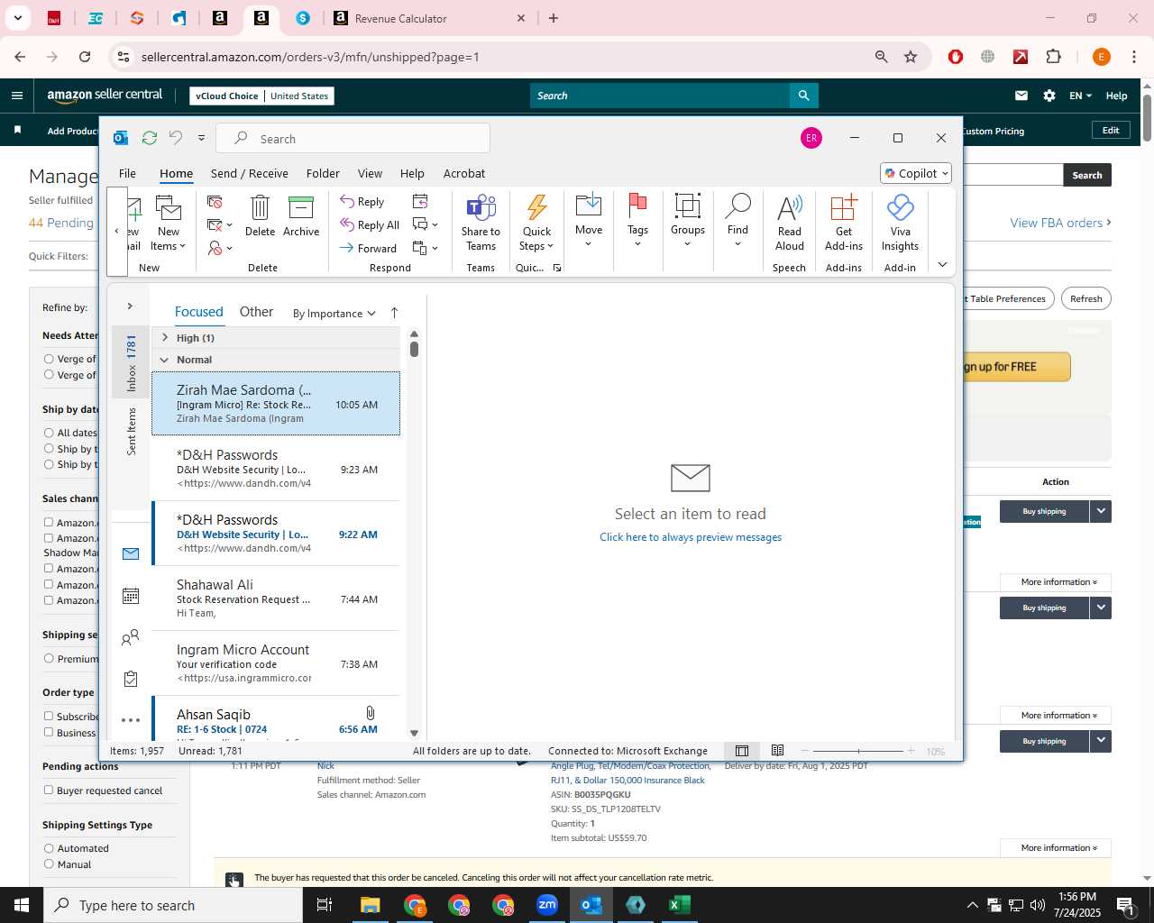Screen dimensions: 1154x923
Task: Open Calendar view in Outlook sidebar
Action: pos(131,596)
